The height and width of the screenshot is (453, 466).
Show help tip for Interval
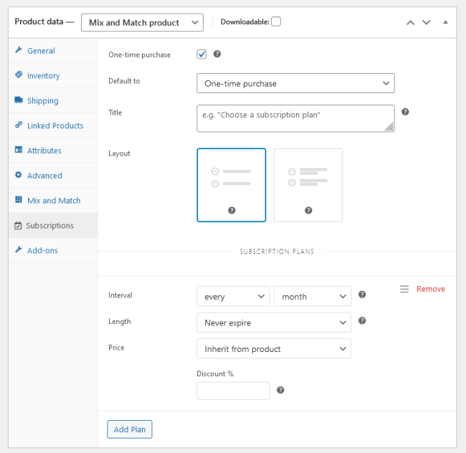(362, 295)
